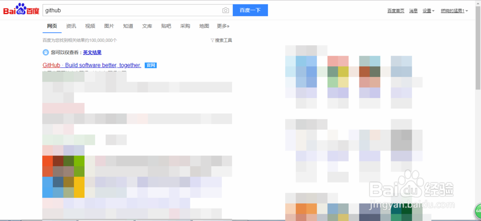Switch to the 文库 tab
The image size is (481, 221).
(x=147, y=26)
